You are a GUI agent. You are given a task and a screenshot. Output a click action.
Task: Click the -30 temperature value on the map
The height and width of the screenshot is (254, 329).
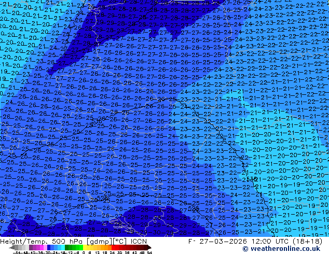(154, 232)
